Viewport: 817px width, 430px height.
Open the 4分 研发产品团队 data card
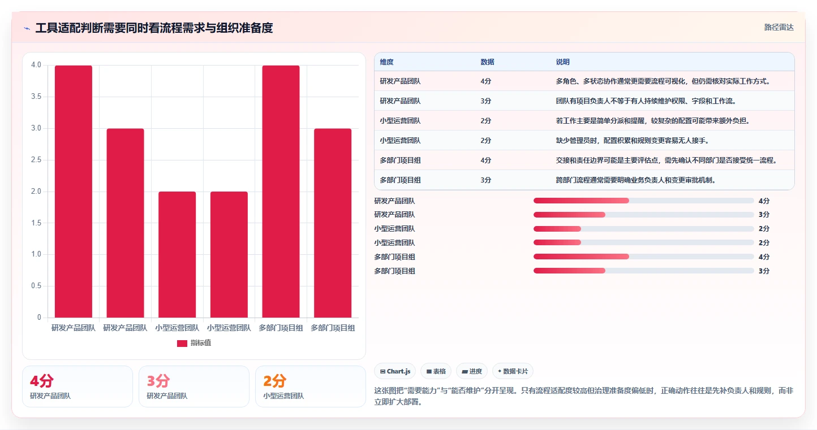(78, 386)
